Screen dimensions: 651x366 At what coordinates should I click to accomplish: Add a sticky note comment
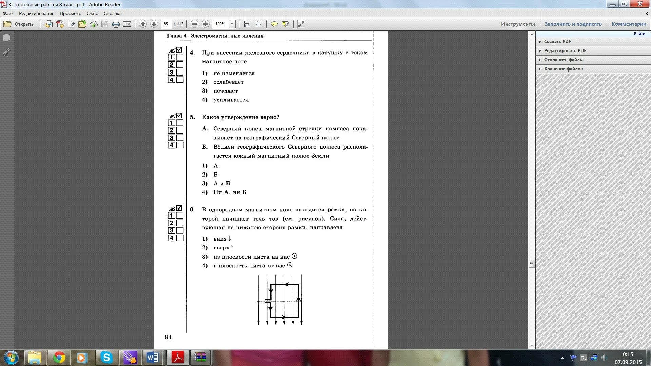pyautogui.click(x=274, y=24)
